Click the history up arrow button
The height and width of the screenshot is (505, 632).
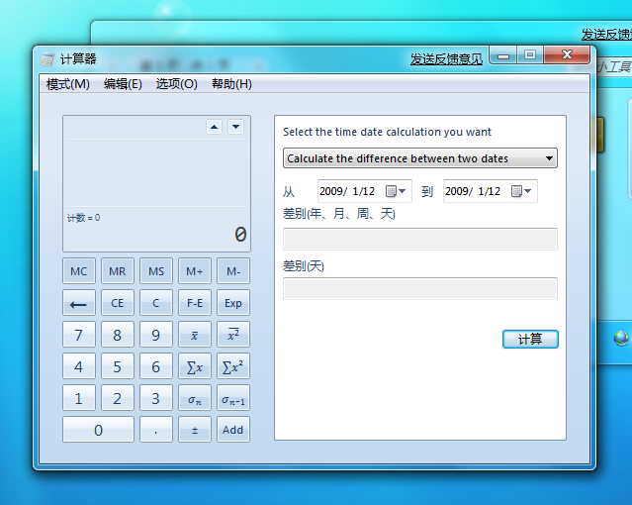[x=214, y=127]
